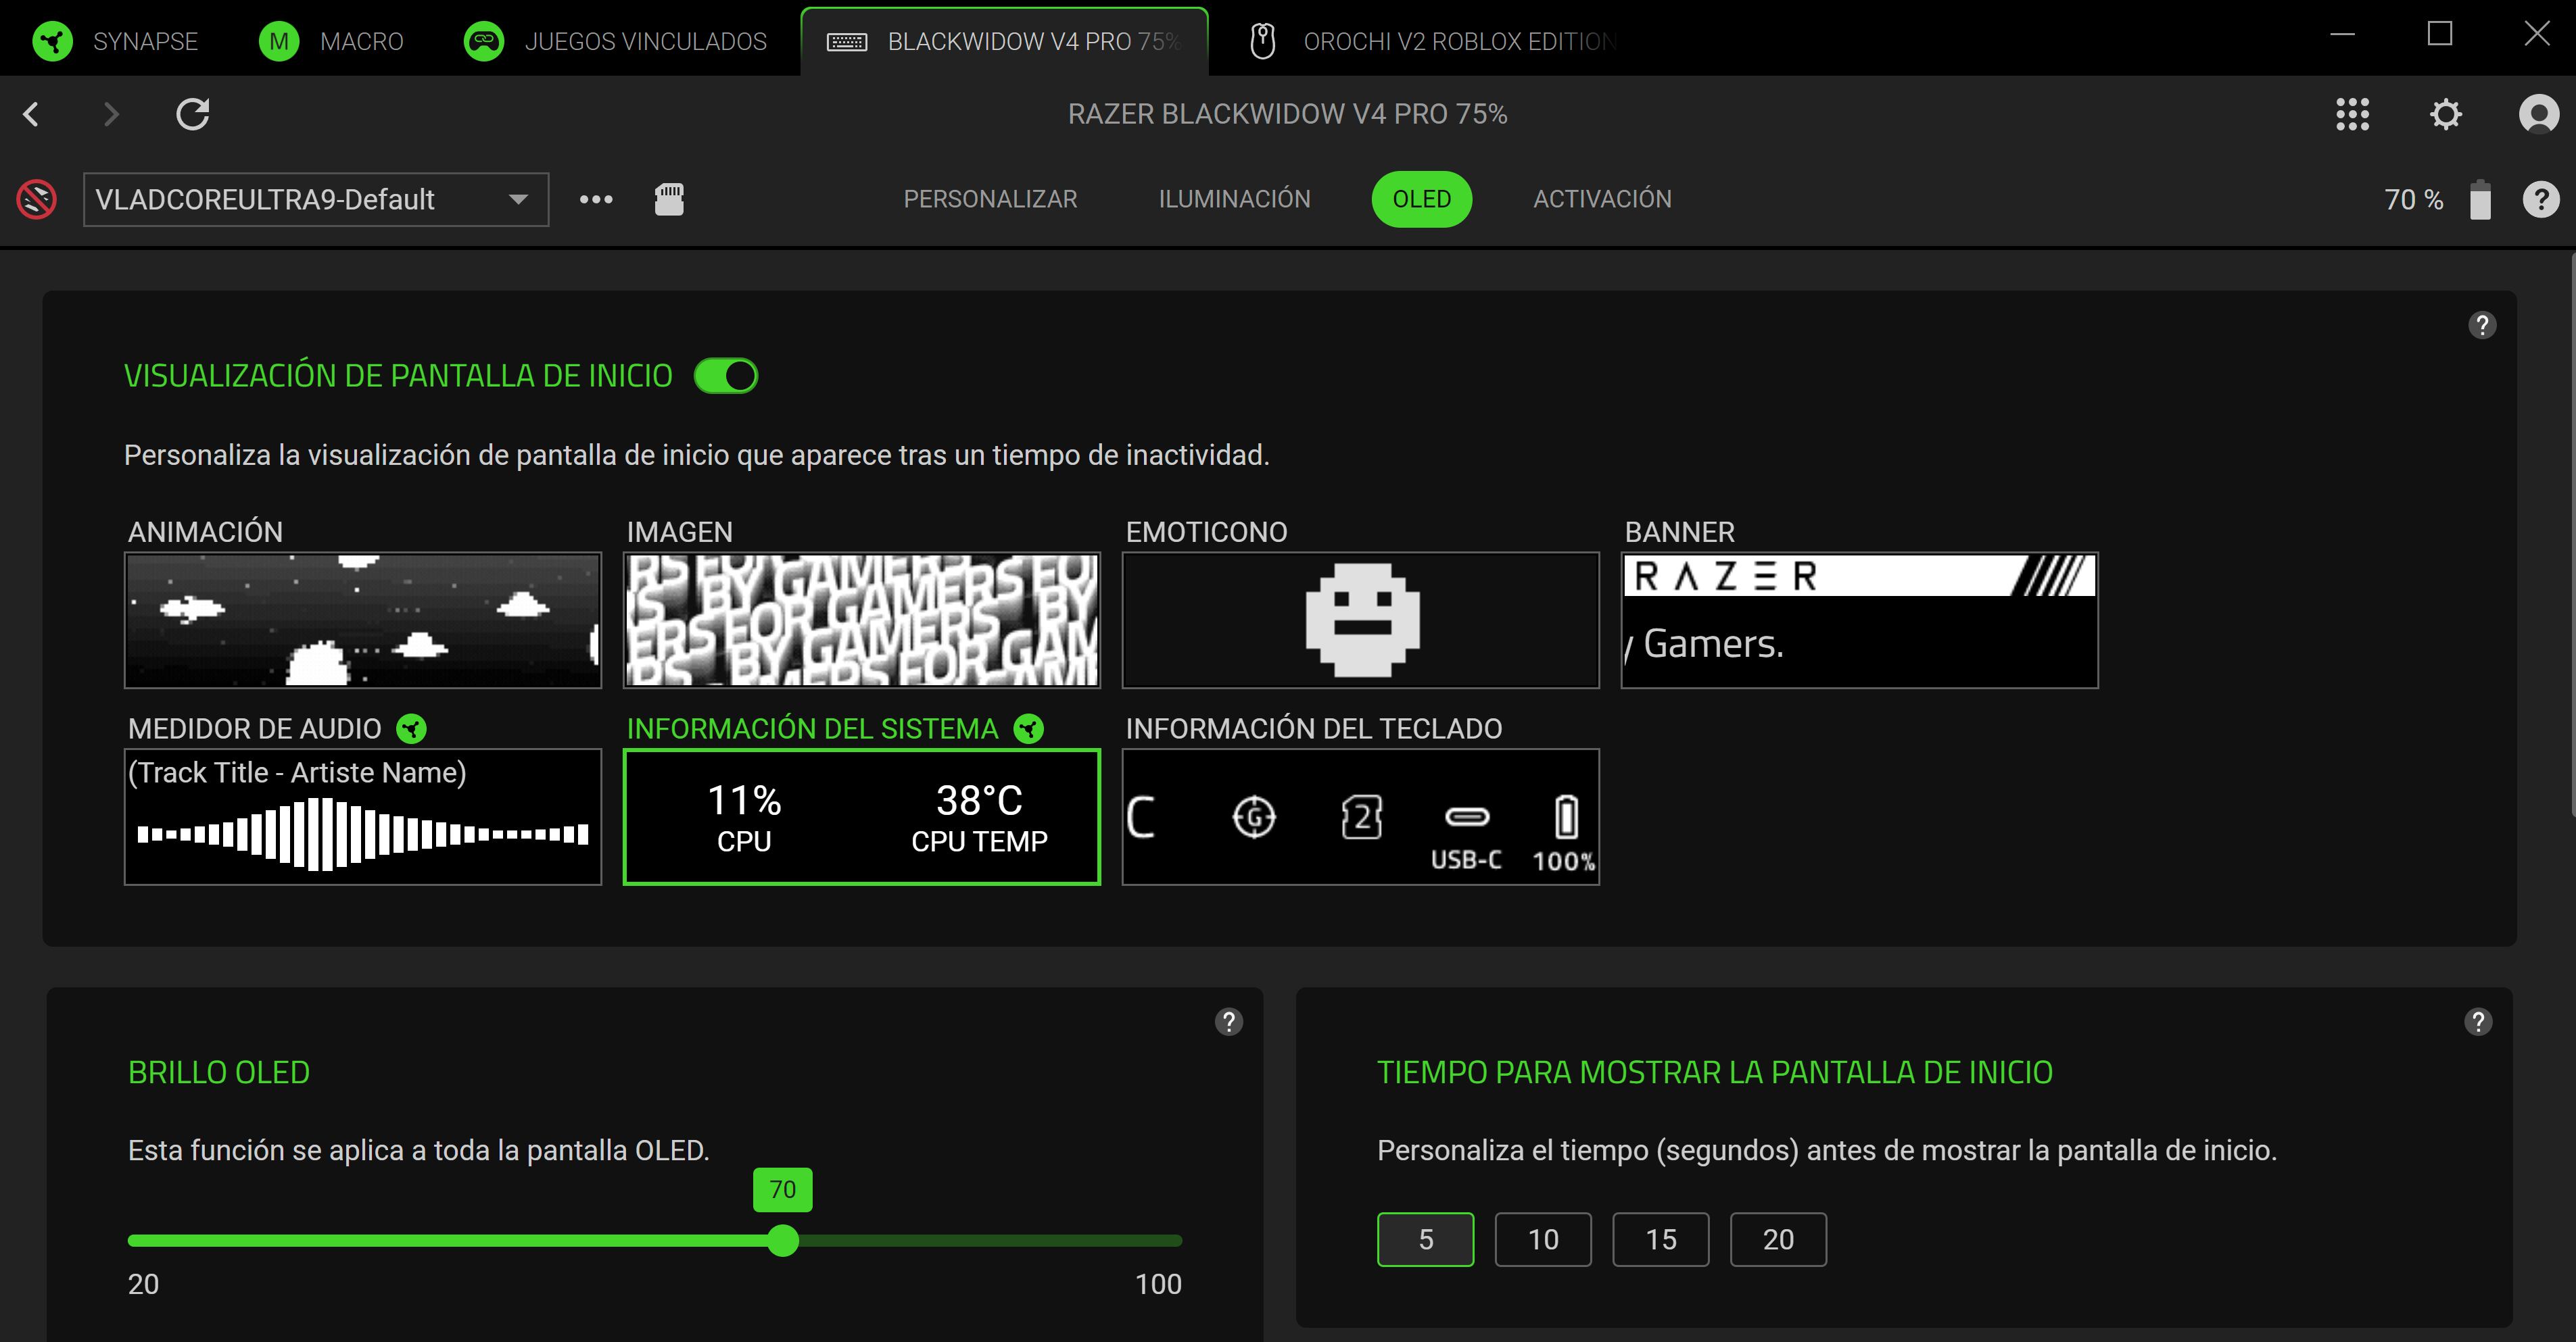
Task: Click the OLED brightness slider handle
Action: pyautogui.click(x=783, y=1240)
